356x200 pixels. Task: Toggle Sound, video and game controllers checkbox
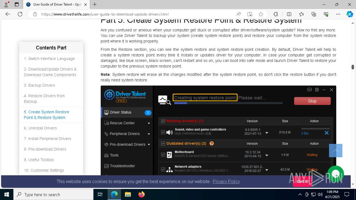[163, 132]
